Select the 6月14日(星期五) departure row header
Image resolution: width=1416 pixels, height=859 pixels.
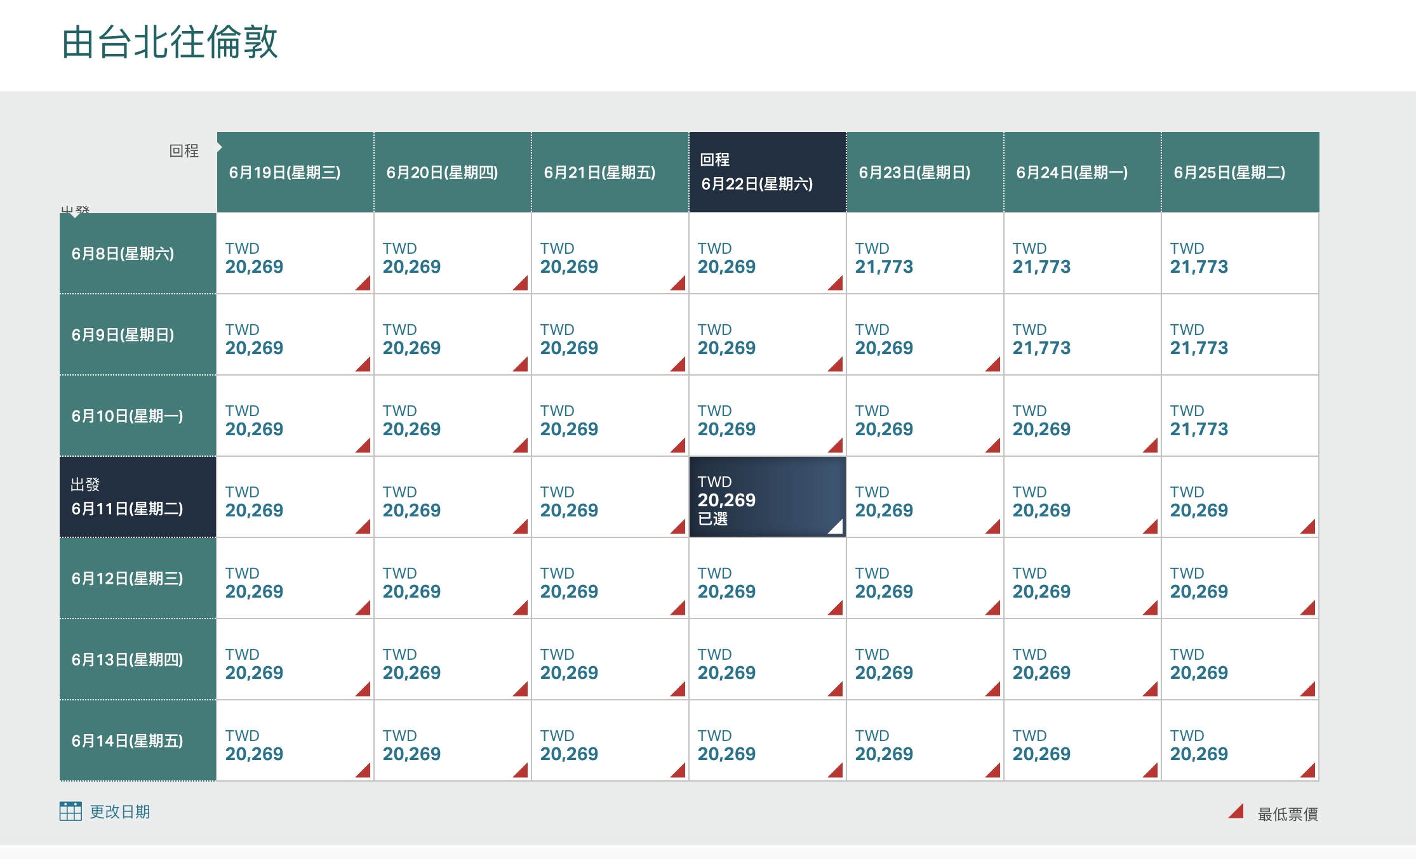[137, 741]
